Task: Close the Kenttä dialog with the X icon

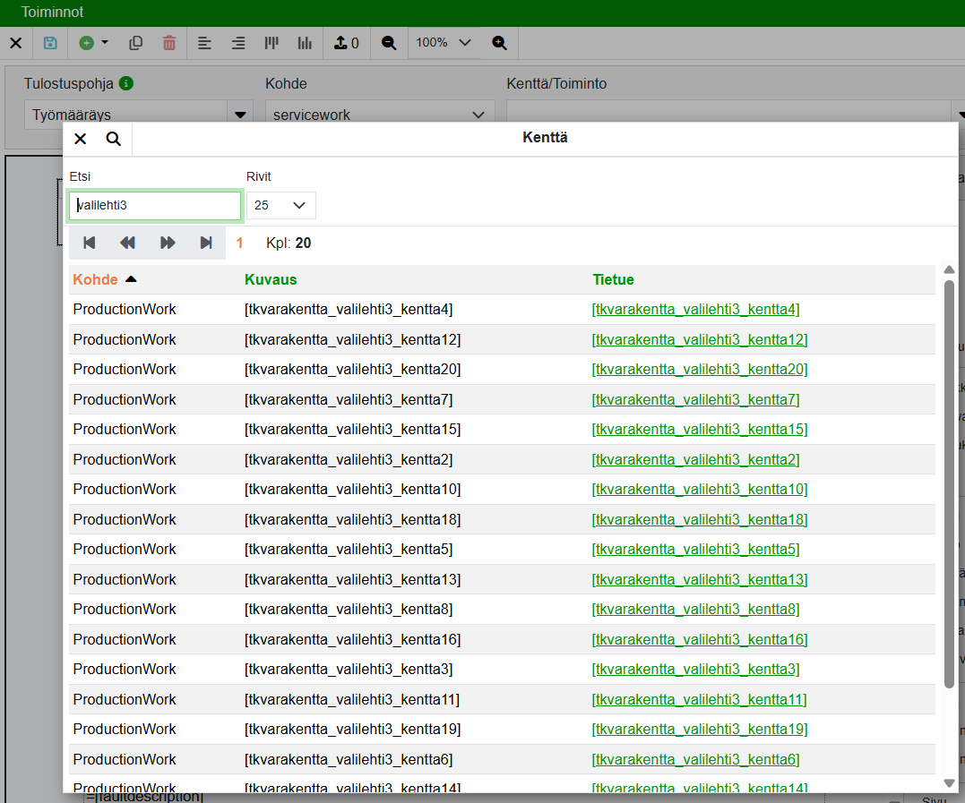Action: click(81, 139)
